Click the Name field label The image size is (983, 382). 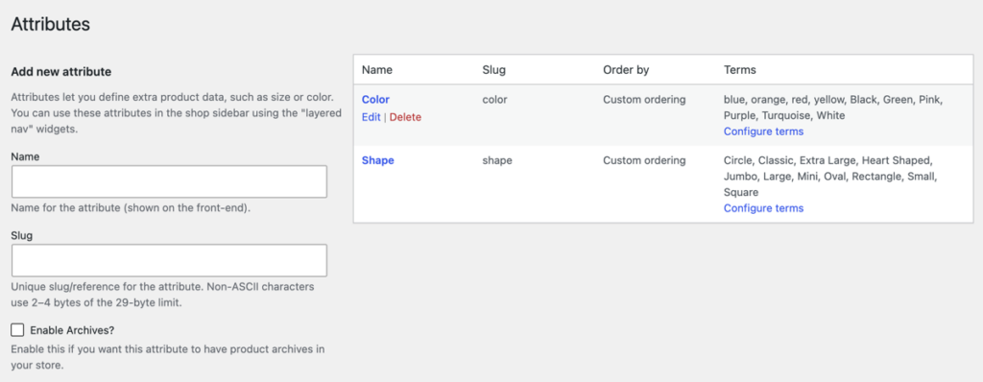(x=25, y=156)
